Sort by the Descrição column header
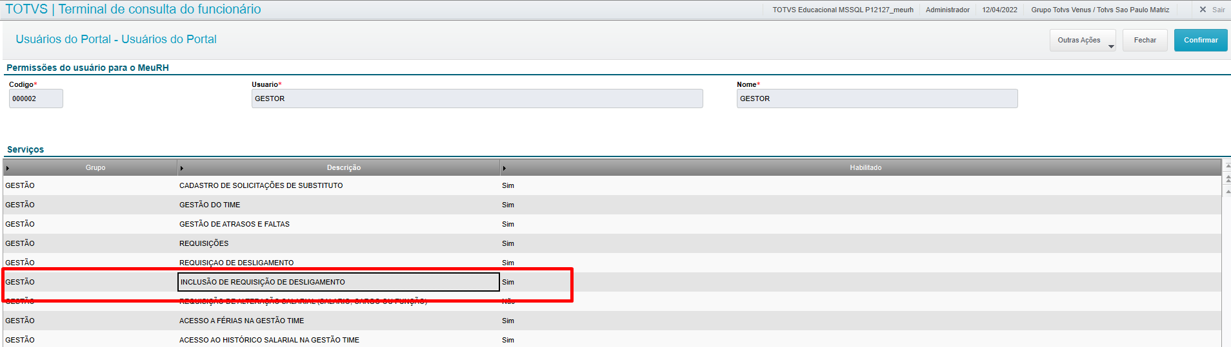Screen dimensions: 1231x347 click(x=344, y=167)
